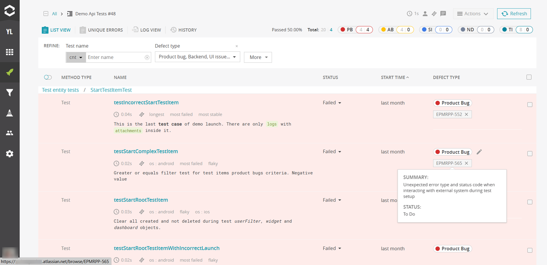Click the Product Bug badge for testIncorrectStartTestItem
The height and width of the screenshot is (265, 547).
click(x=452, y=103)
